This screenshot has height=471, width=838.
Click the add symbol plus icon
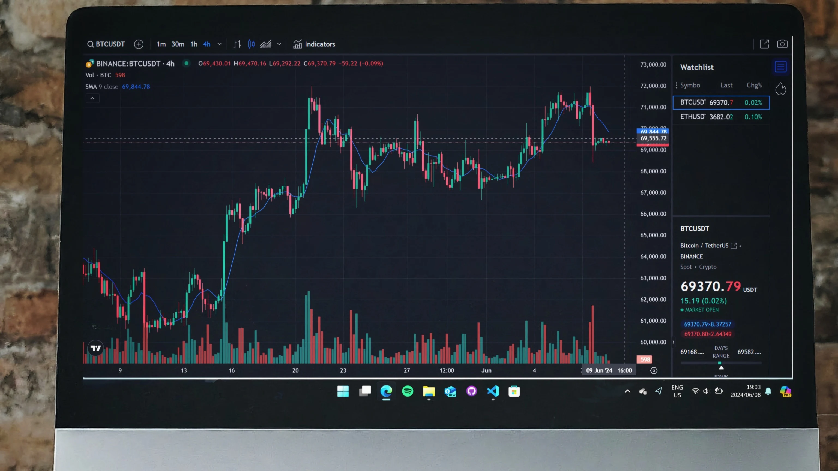click(x=139, y=44)
